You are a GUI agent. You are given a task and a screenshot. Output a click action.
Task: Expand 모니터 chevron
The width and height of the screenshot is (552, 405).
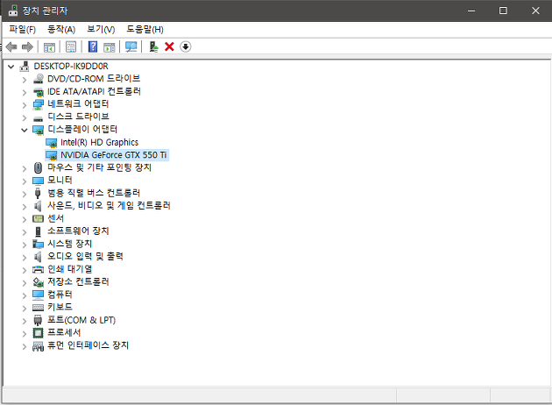[24, 181]
